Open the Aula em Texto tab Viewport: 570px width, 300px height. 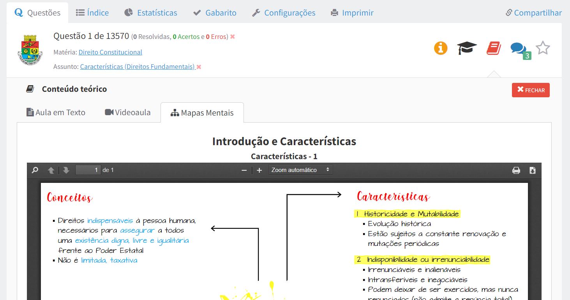56,112
